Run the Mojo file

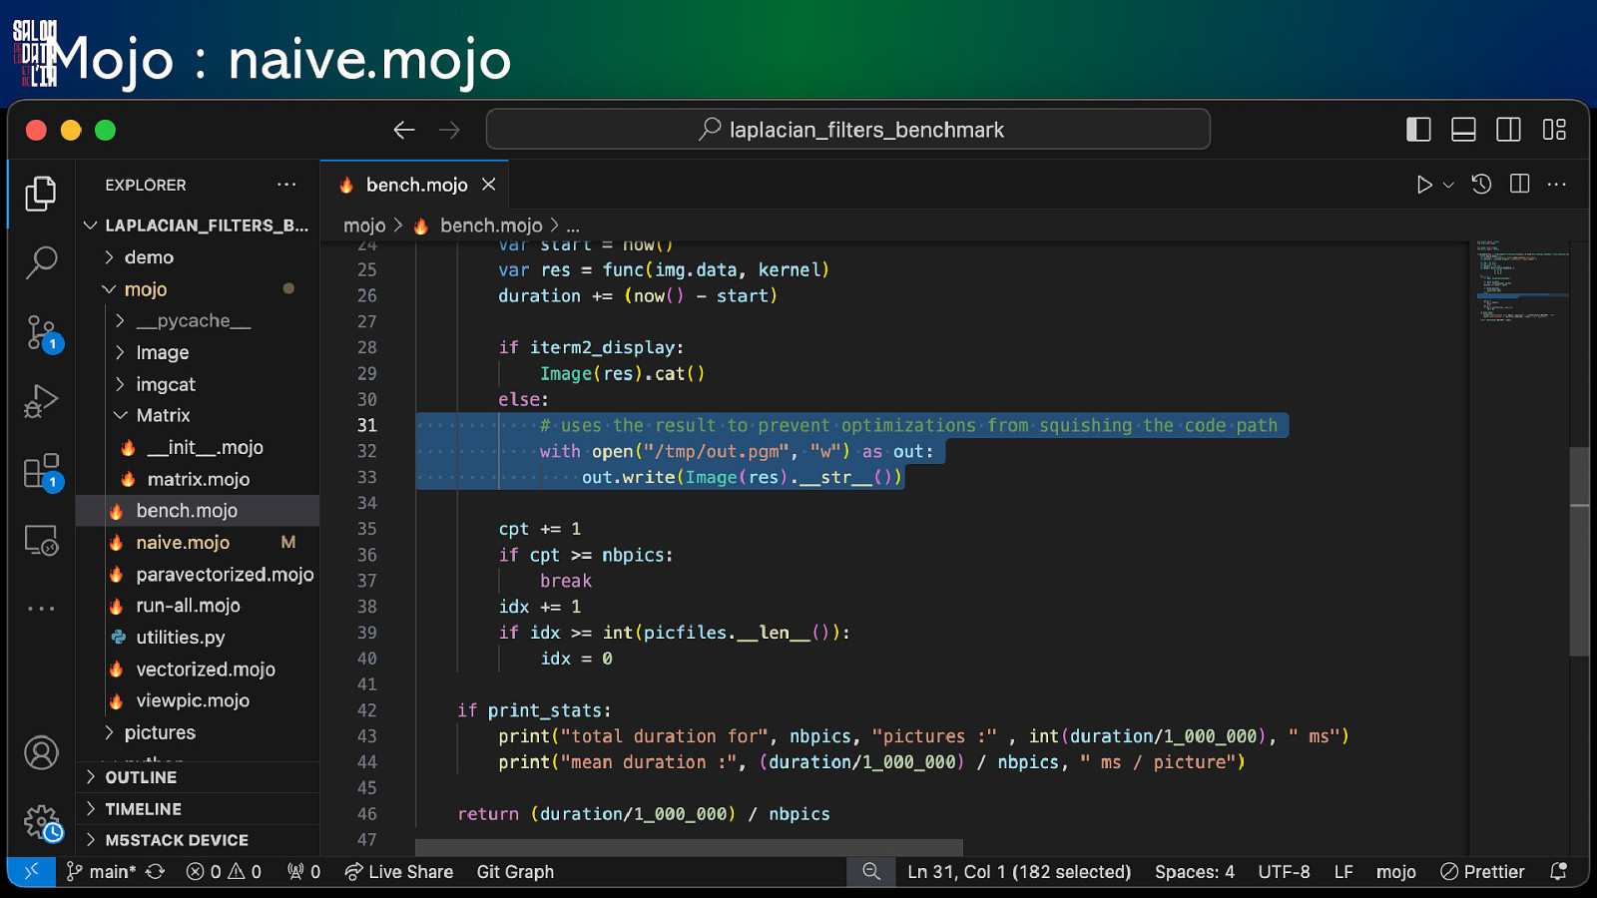tap(1424, 185)
